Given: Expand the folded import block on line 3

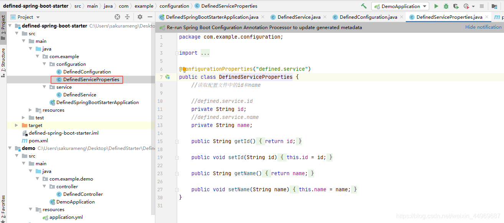Looking at the screenshot, I should pyautogui.click(x=177, y=53).
